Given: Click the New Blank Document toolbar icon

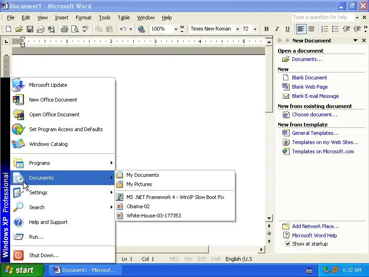Looking at the screenshot, I should (x=8, y=29).
